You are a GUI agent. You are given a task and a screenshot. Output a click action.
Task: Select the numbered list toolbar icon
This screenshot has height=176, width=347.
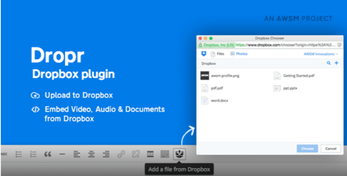(x=33, y=154)
